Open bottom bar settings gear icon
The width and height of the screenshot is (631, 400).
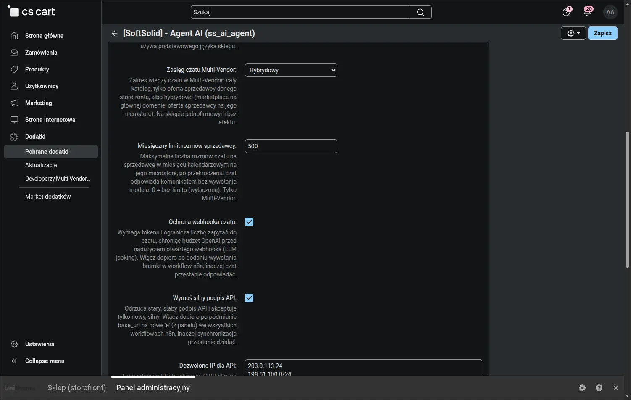[582, 388]
